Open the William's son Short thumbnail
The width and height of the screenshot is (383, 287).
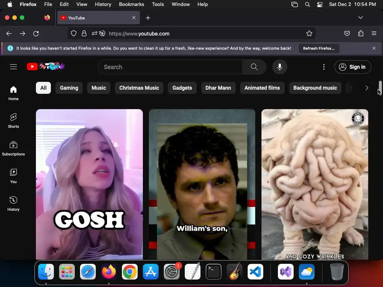pyautogui.click(x=202, y=184)
